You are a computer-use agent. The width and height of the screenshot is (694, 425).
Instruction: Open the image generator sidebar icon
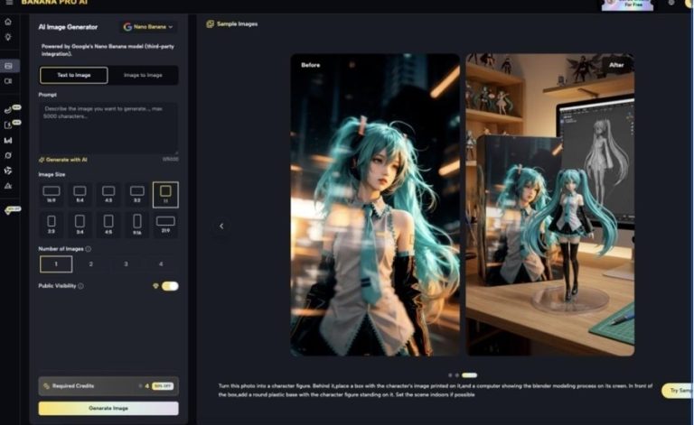click(x=8, y=66)
